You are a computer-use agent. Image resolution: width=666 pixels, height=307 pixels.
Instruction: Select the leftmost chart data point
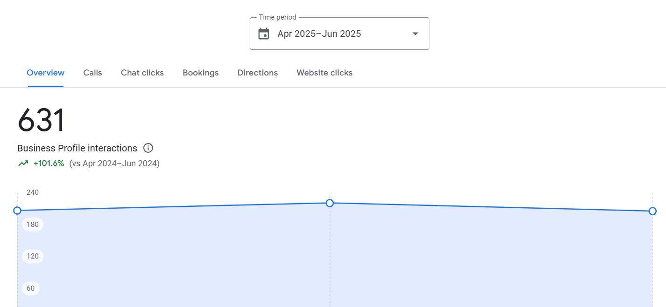17,211
